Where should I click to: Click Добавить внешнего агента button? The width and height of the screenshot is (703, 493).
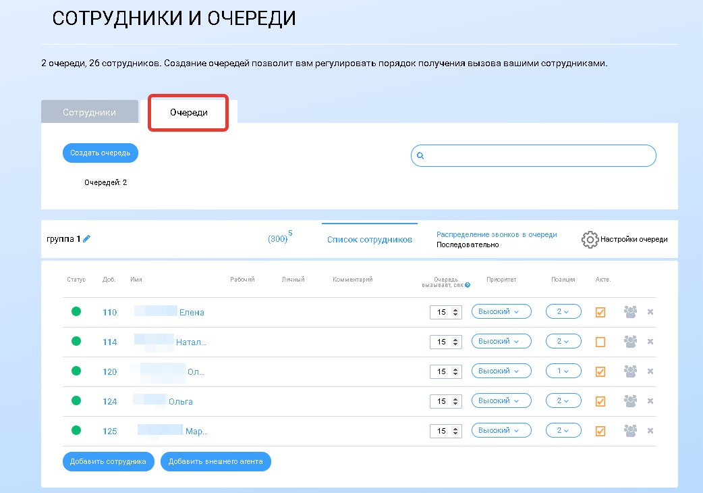pos(215,462)
